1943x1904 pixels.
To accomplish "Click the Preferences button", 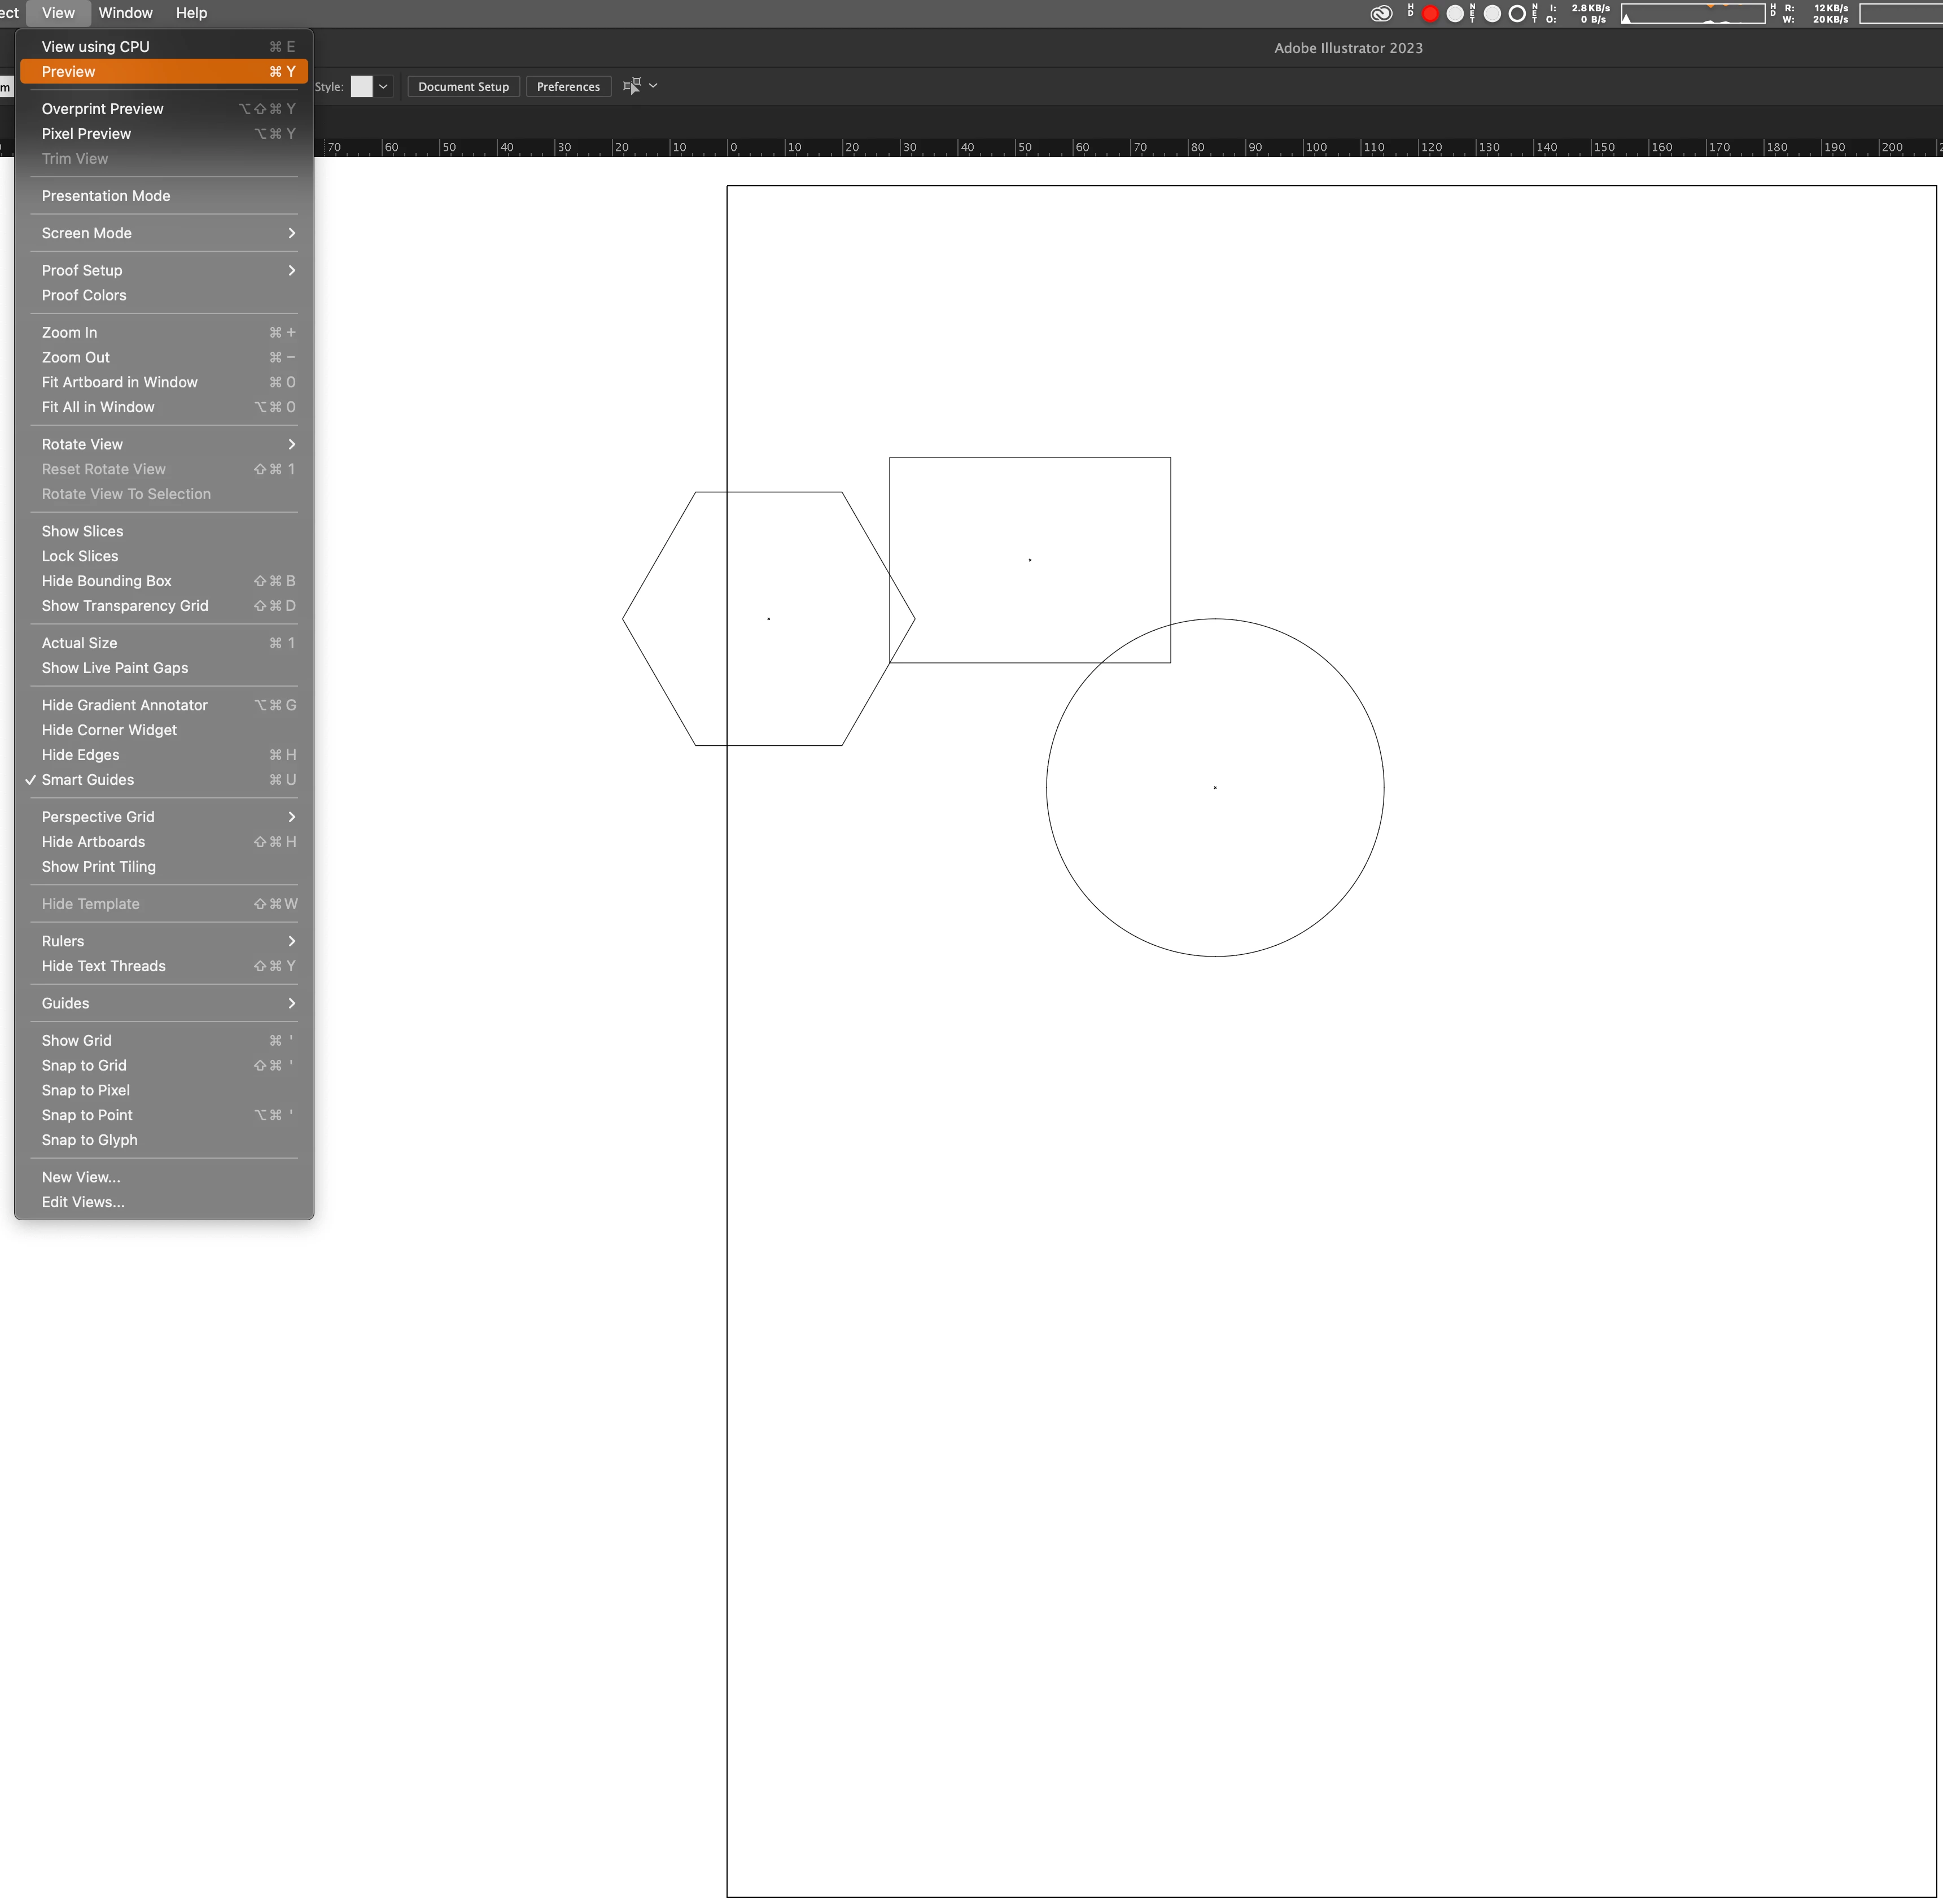I will point(568,86).
